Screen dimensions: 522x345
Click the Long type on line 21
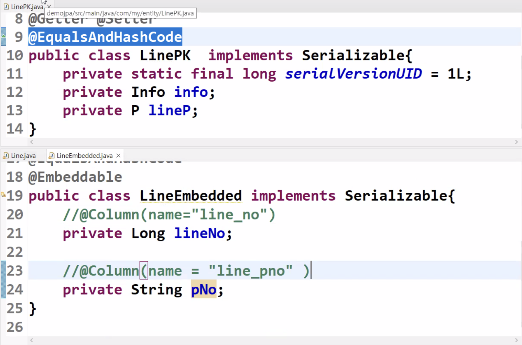[148, 234]
